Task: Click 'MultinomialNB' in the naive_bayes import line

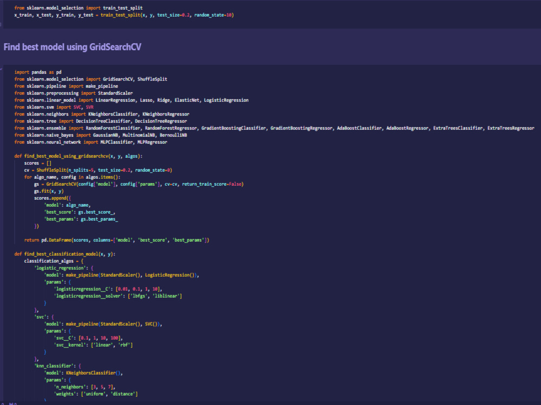Action: click(138, 136)
